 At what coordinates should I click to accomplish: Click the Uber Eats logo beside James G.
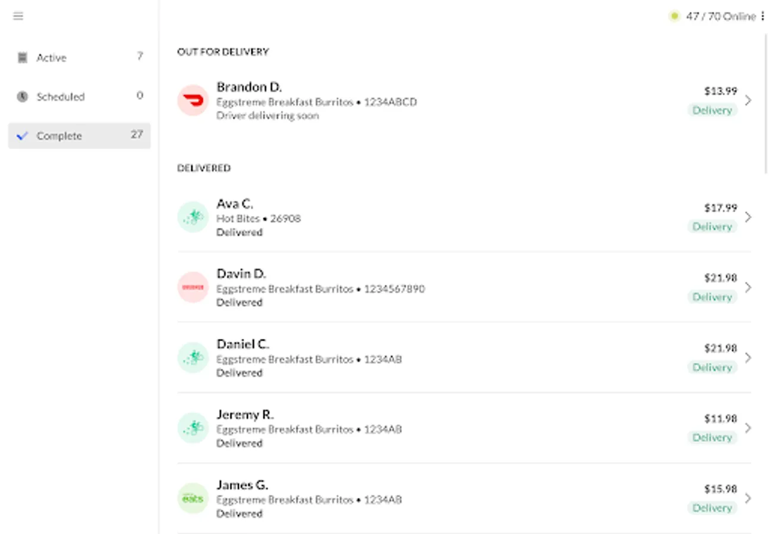click(x=193, y=498)
